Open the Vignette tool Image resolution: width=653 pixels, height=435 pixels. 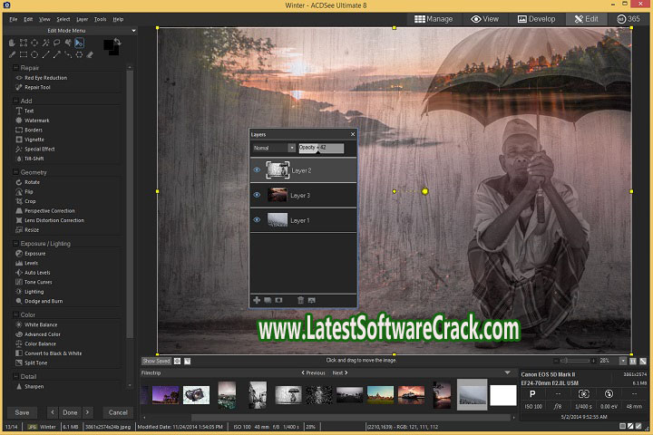pos(30,140)
